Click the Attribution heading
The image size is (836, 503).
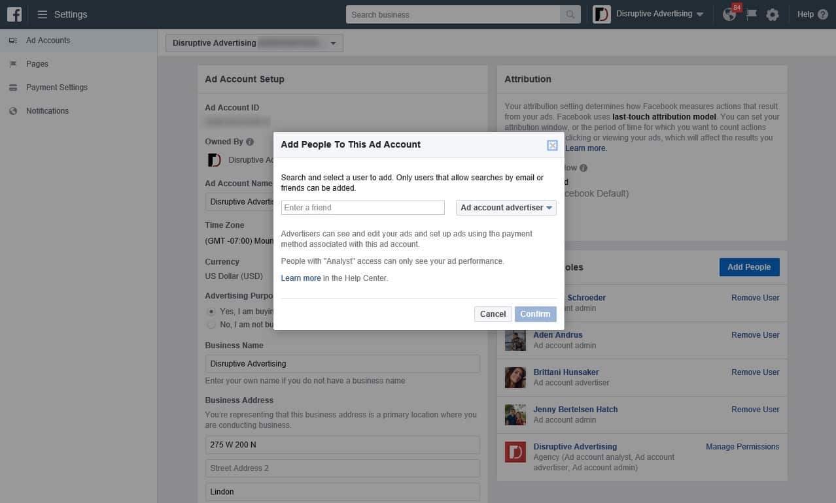[528, 79]
